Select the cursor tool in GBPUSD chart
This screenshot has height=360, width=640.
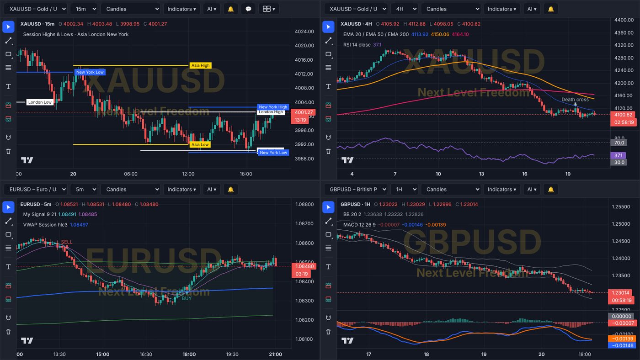[x=328, y=207]
